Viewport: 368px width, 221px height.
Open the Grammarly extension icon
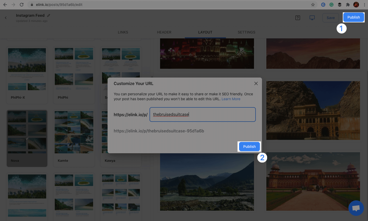[331, 5]
